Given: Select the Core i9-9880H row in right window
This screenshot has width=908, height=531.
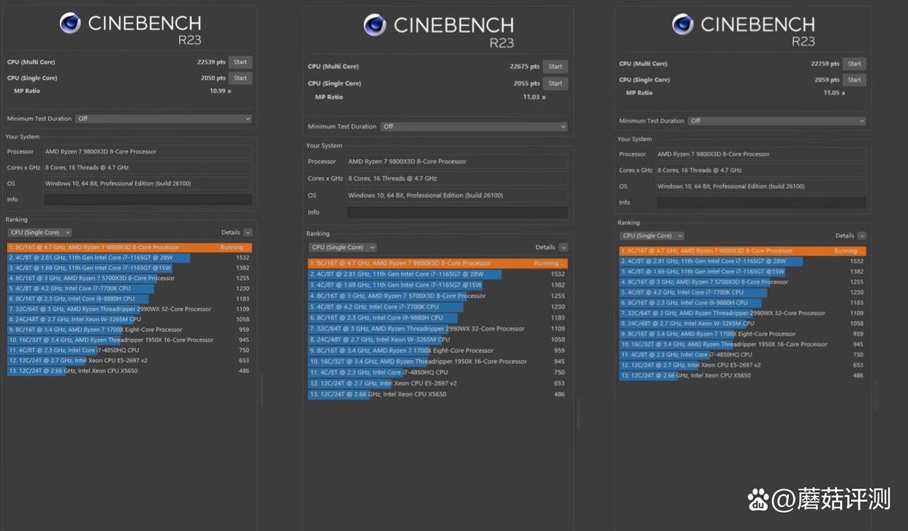Looking at the screenshot, I should click(743, 302).
